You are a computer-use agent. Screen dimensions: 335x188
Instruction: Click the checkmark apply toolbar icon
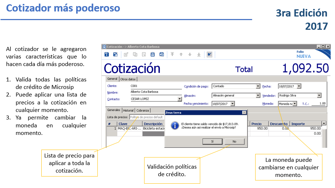coord(209,54)
